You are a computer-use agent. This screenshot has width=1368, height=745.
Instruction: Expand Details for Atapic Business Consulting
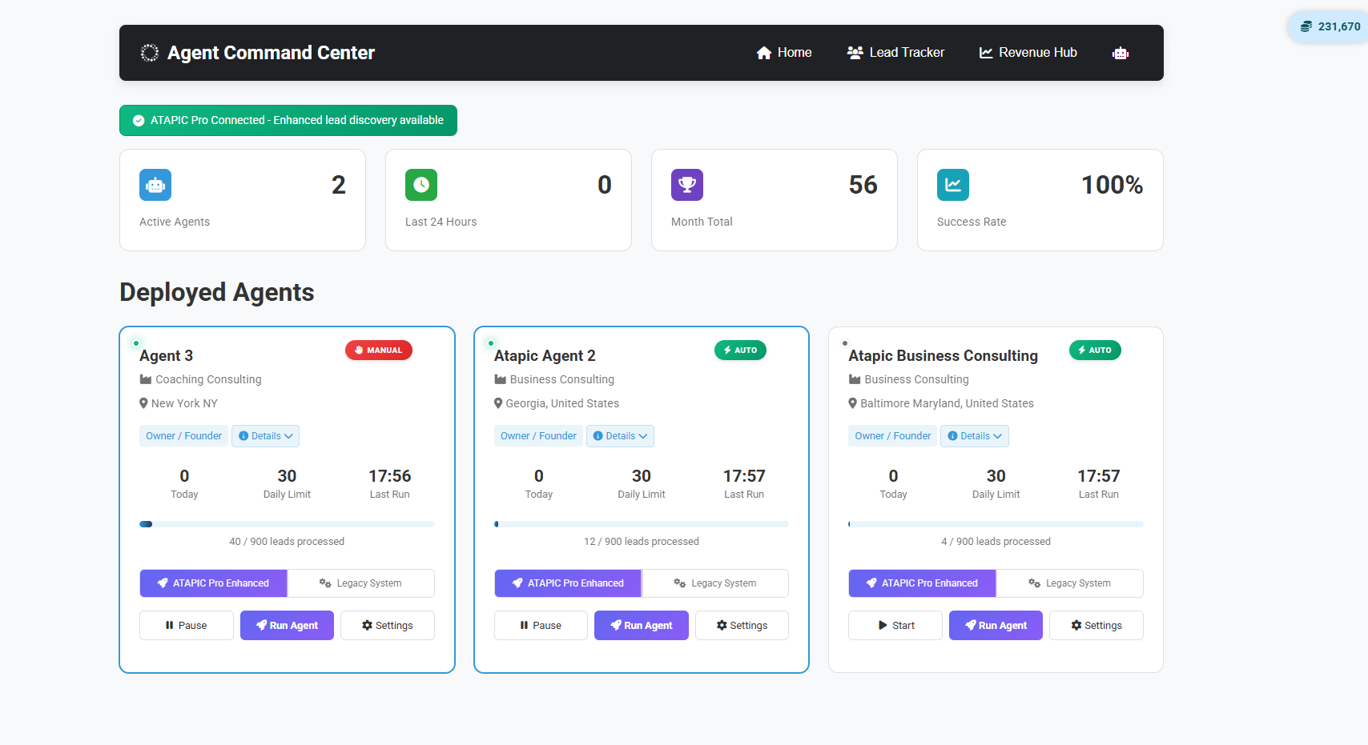click(x=974, y=436)
